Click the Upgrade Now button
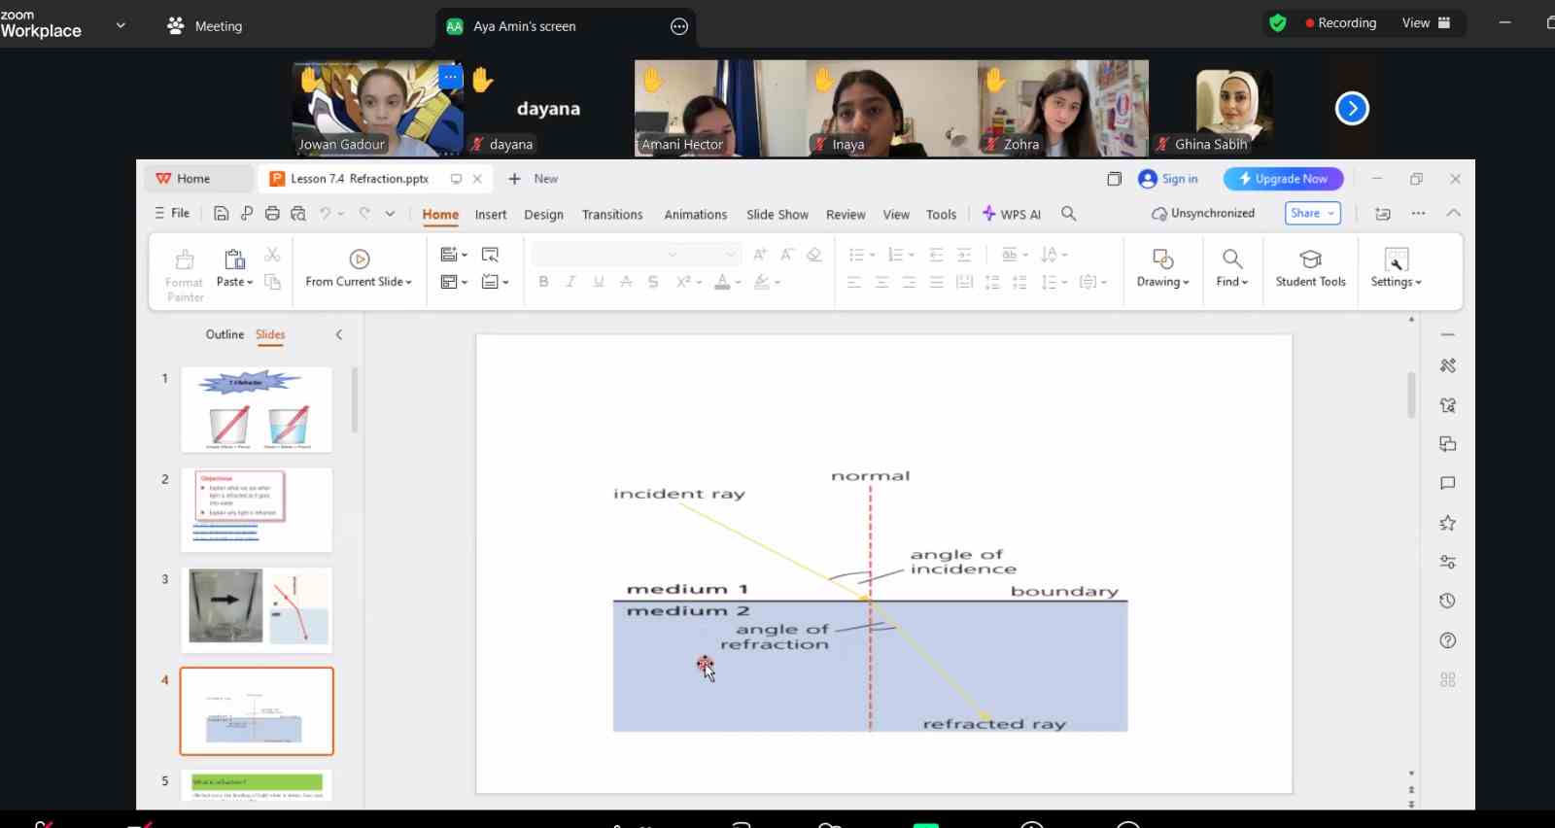Viewport: 1555px width, 828px height. [1283, 179]
